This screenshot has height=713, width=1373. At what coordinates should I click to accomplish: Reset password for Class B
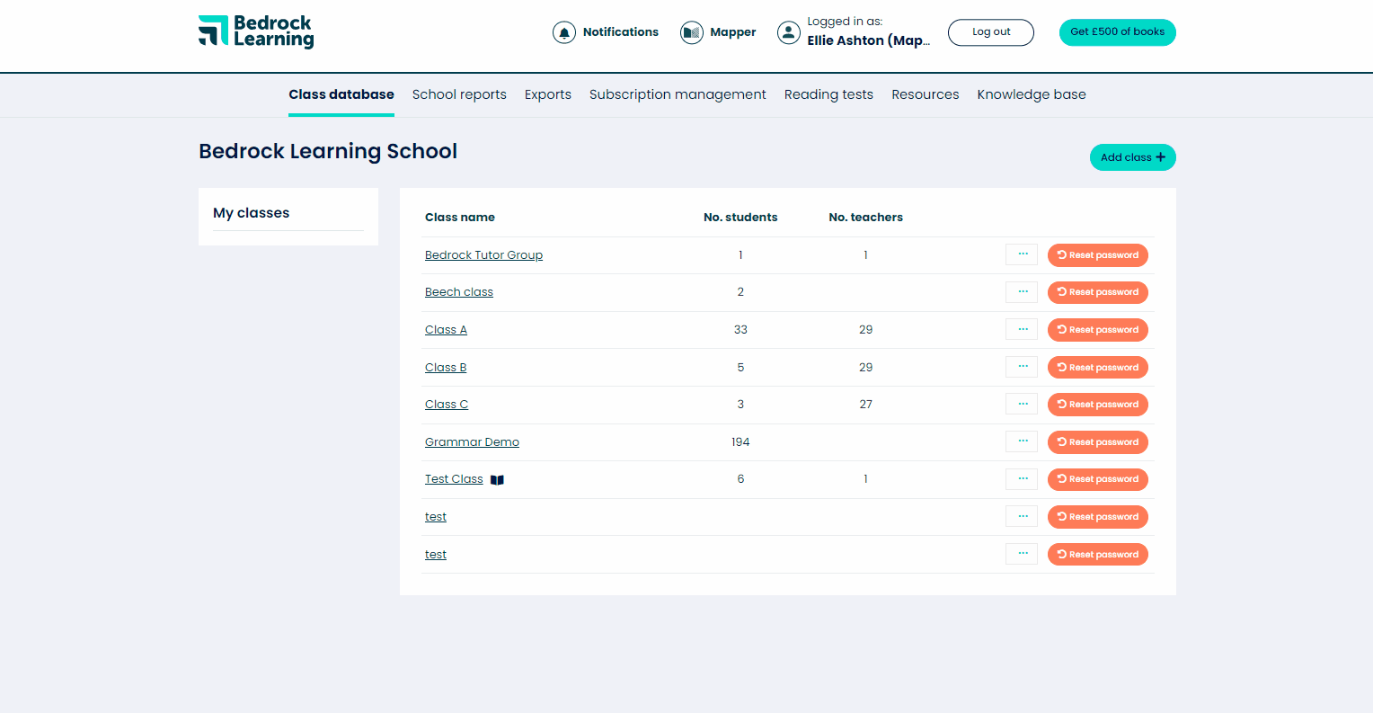pyautogui.click(x=1098, y=368)
